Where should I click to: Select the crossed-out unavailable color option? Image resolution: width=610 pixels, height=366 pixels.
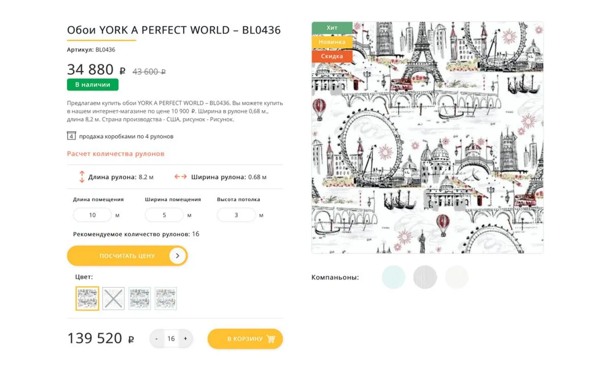click(113, 298)
